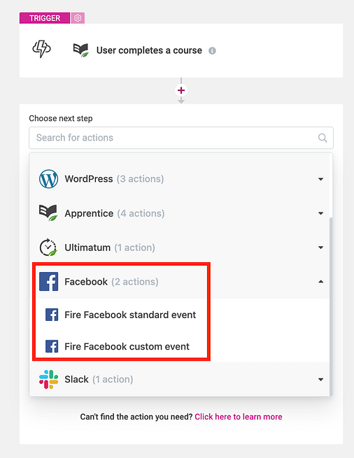Screen dimensions: 354x458
Task: Click the TRIGGER label tag
Action: pos(45,18)
